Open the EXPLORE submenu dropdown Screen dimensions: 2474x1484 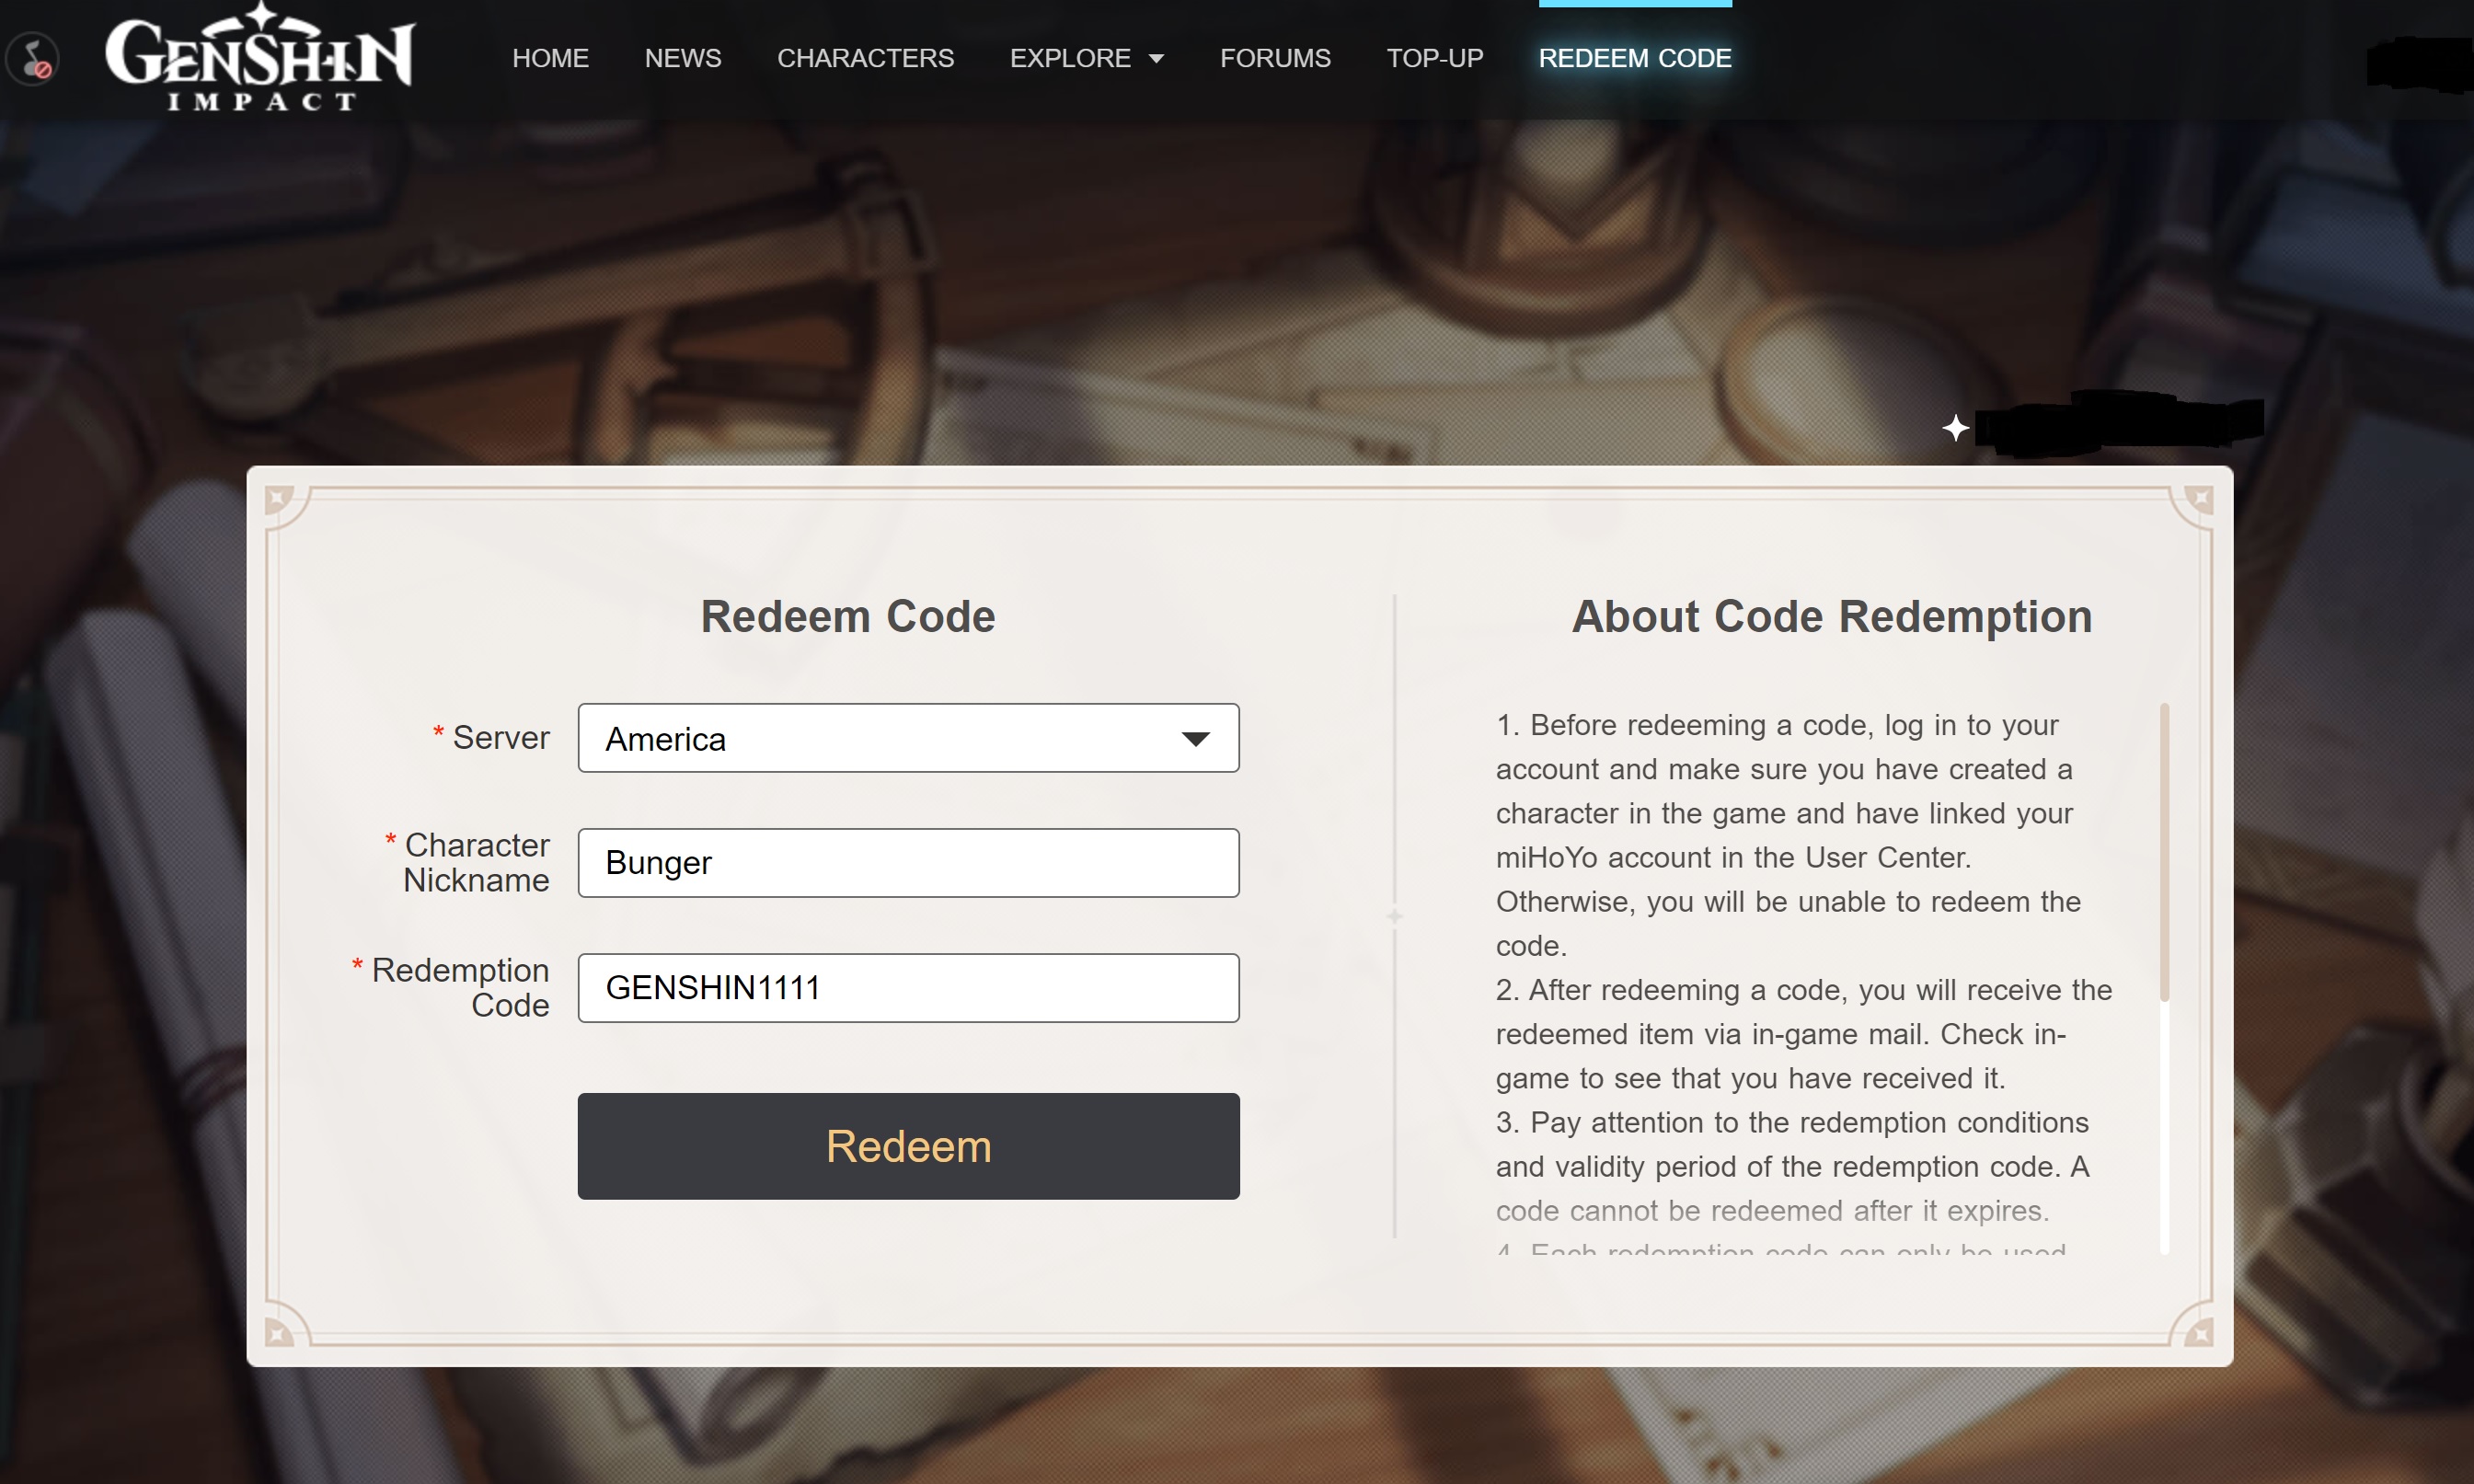(x=1084, y=58)
